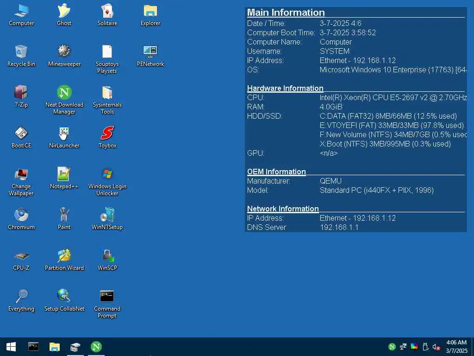
Task: Open the PENetwork desktop shortcut
Action: 150,56
